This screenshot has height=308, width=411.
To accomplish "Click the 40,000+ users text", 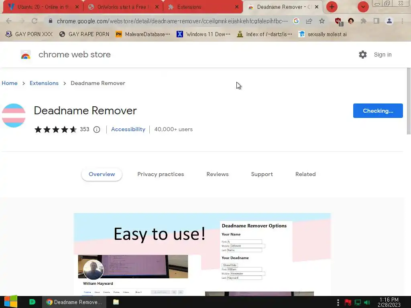I will pos(173,130).
